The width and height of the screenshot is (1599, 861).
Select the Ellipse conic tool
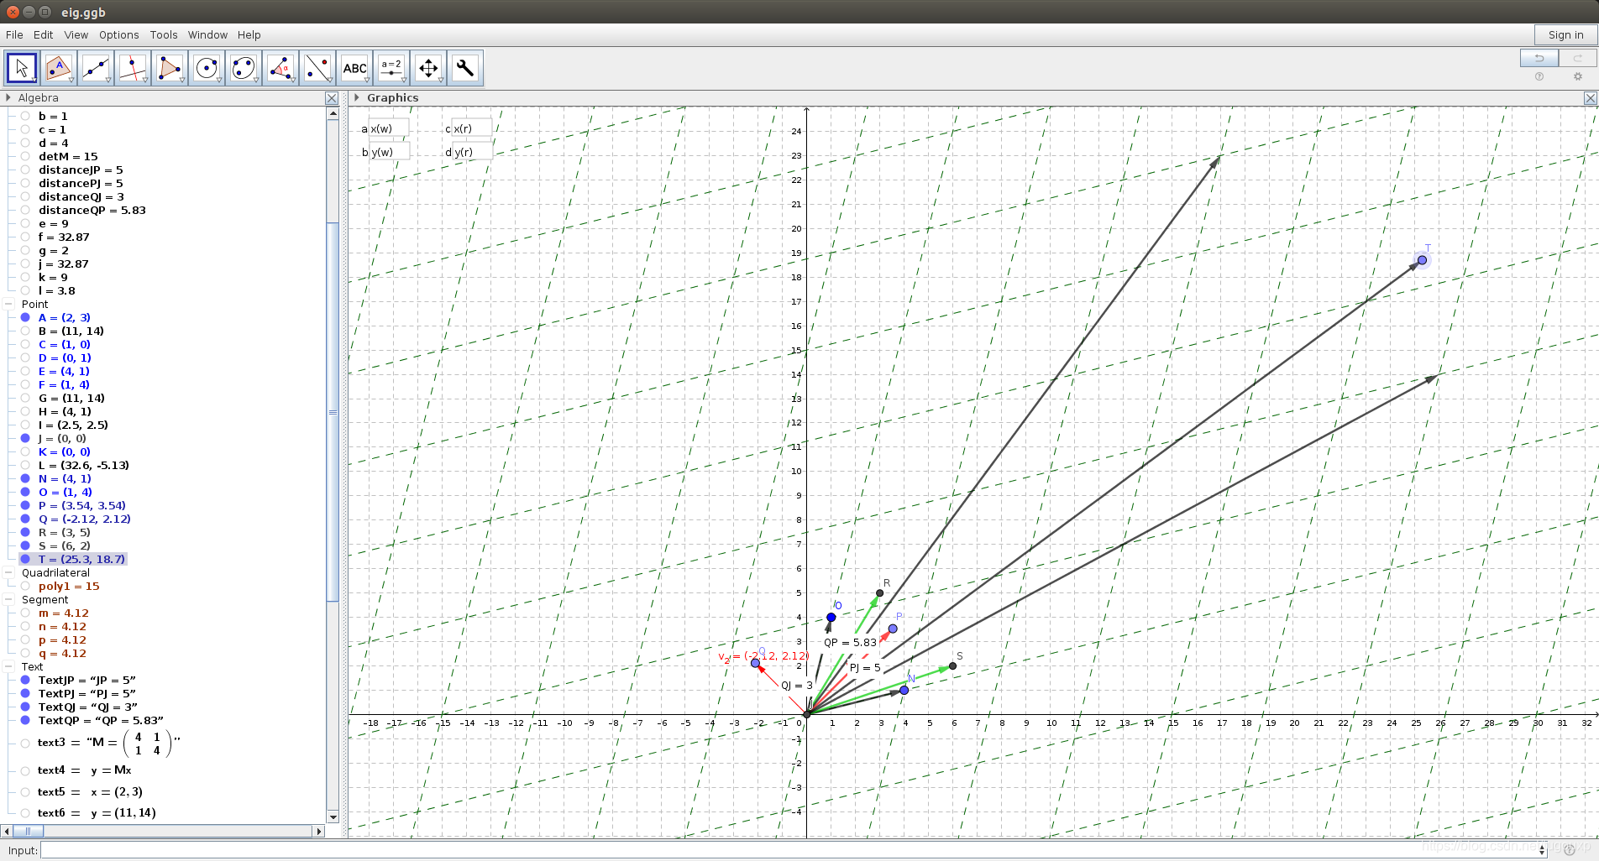point(244,68)
